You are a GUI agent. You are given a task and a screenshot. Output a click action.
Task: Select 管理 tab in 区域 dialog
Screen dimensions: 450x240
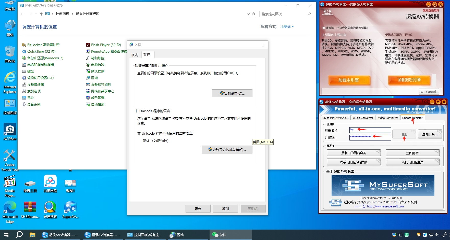tap(147, 54)
